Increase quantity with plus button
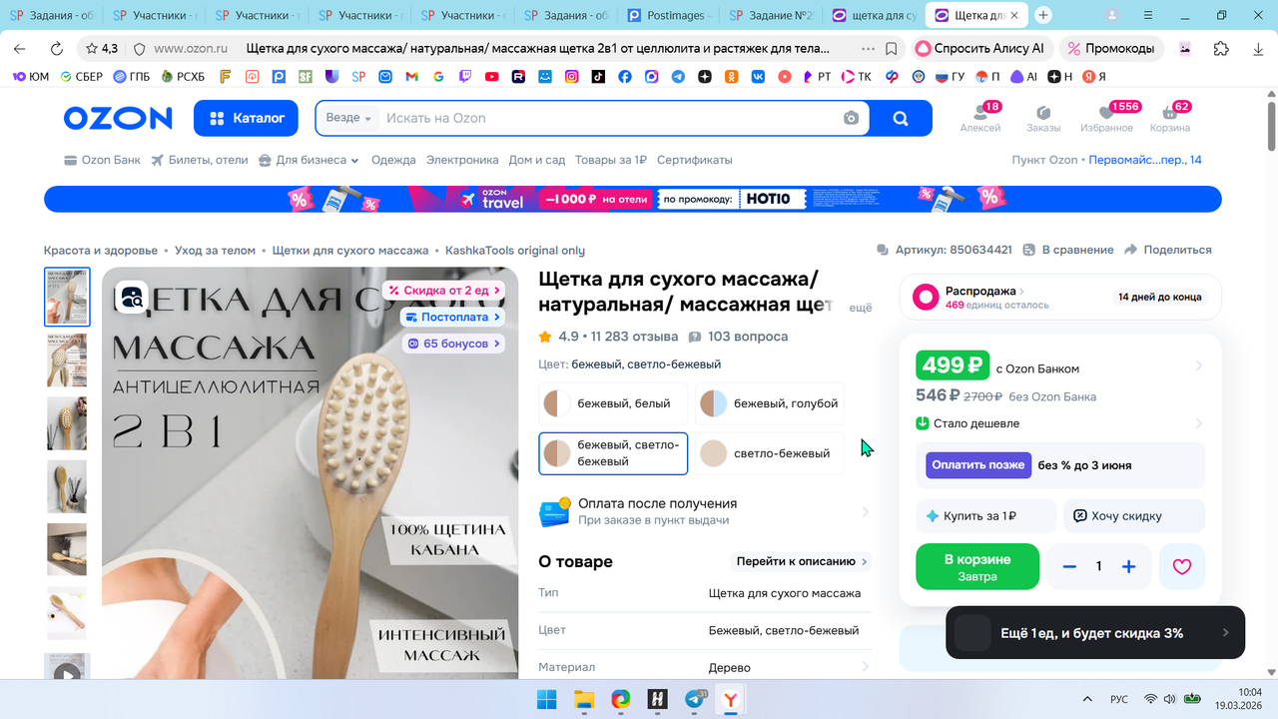 (x=1129, y=566)
